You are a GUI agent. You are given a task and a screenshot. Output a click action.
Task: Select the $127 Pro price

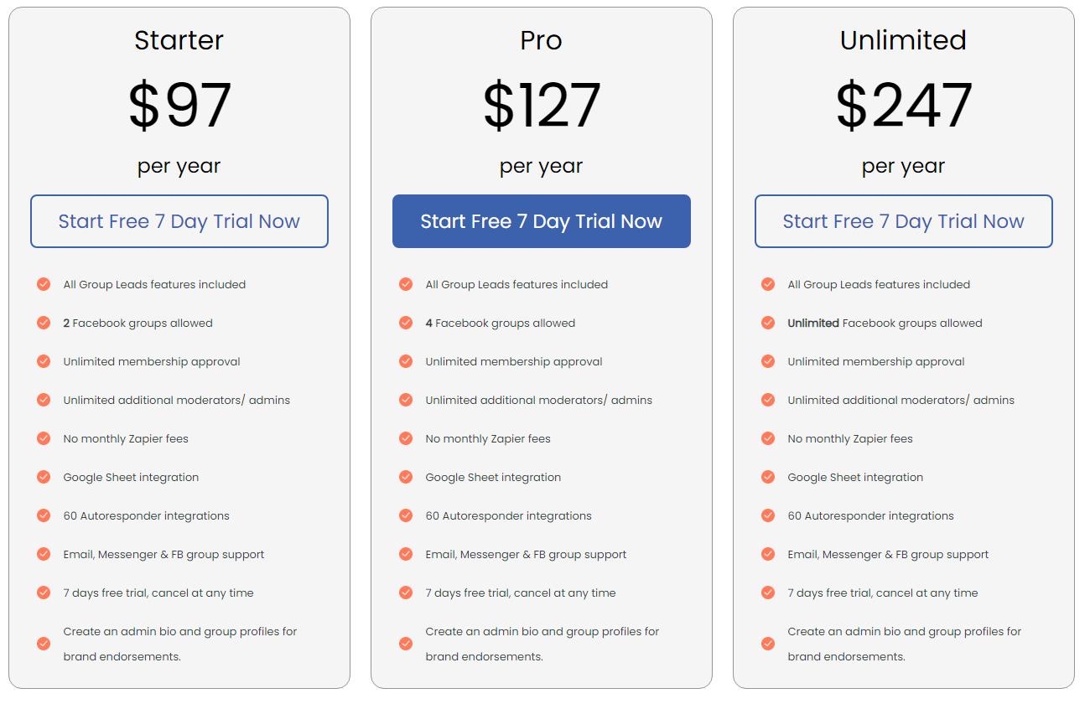pos(542,106)
